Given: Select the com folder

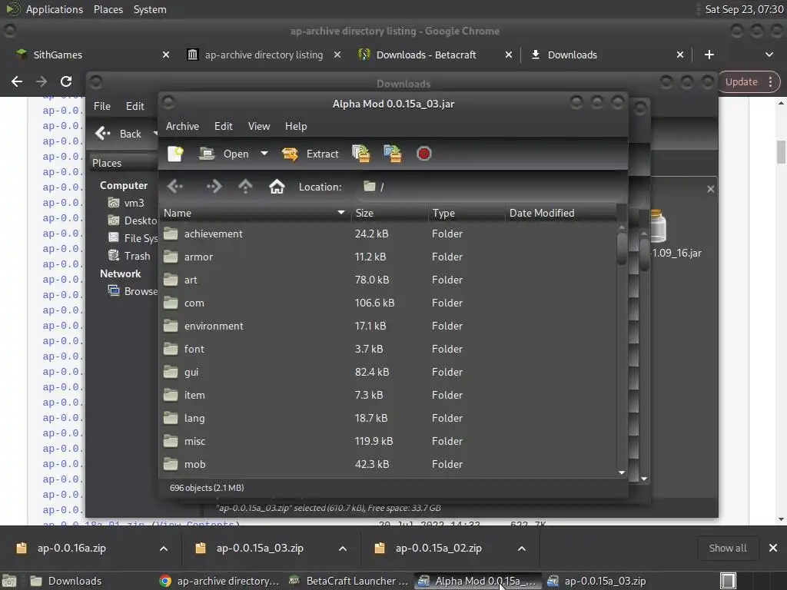Looking at the screenshot, I should point(388,303).
